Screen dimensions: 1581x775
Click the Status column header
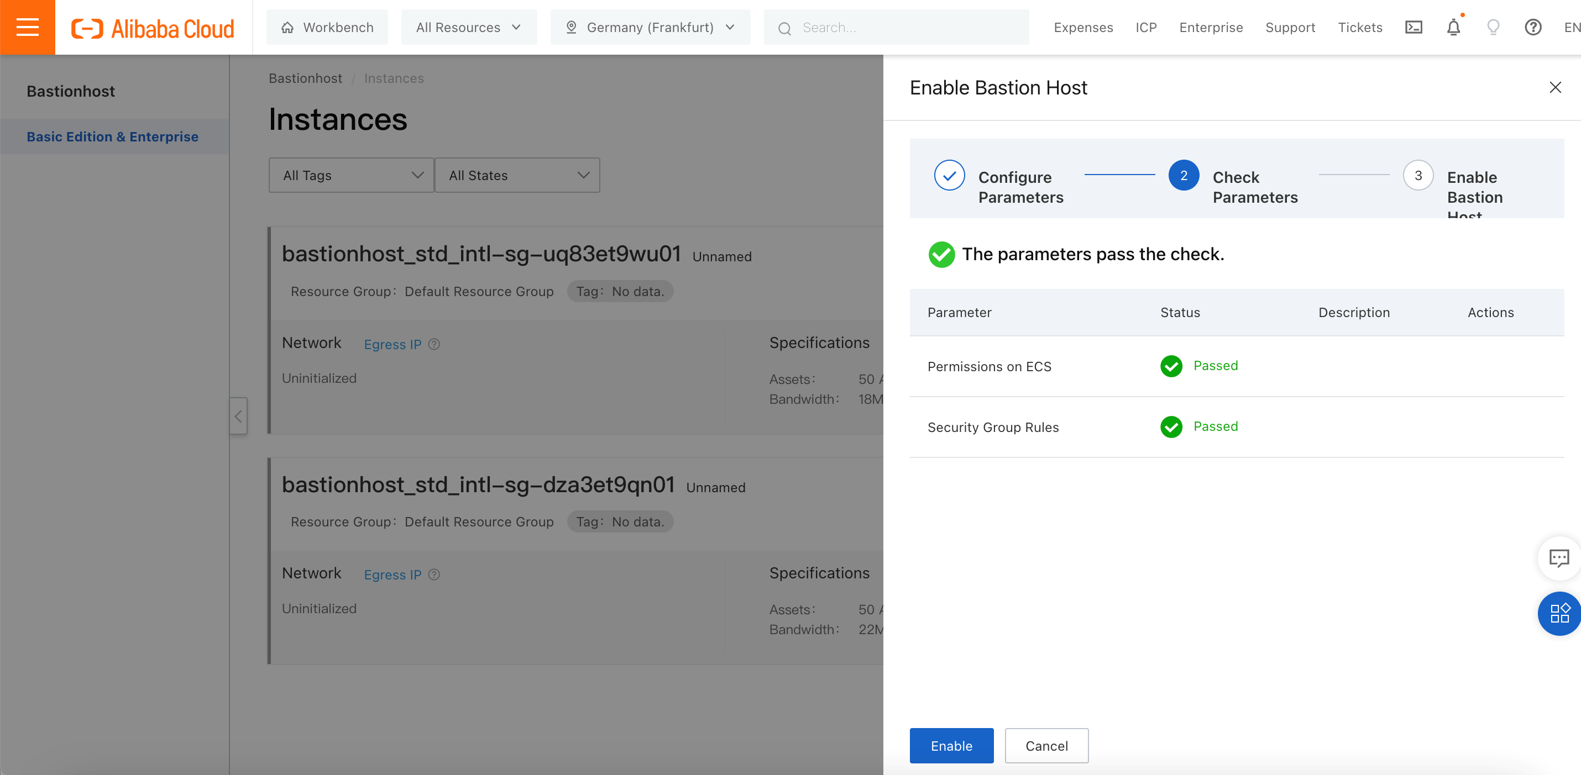[x=1180, y=313]
